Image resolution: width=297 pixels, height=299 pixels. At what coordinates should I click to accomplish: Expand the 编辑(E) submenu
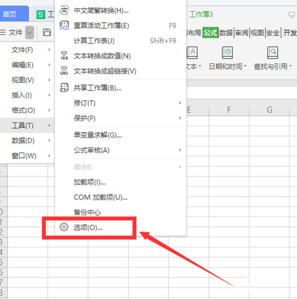tap(27, 65)
